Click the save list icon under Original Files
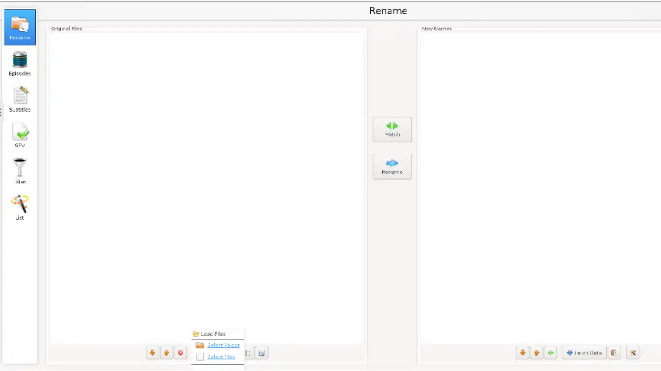 point(261,353)
